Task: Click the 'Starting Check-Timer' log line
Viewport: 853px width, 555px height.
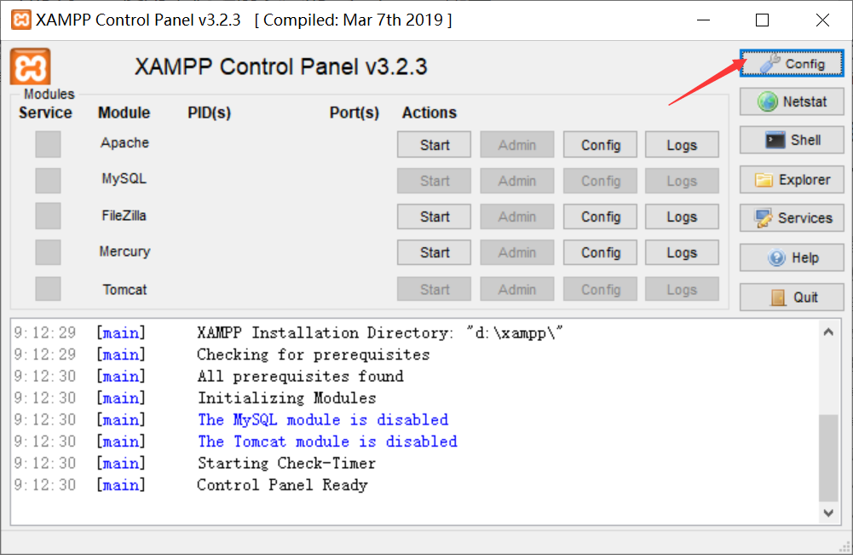Action: coord(286,463)
